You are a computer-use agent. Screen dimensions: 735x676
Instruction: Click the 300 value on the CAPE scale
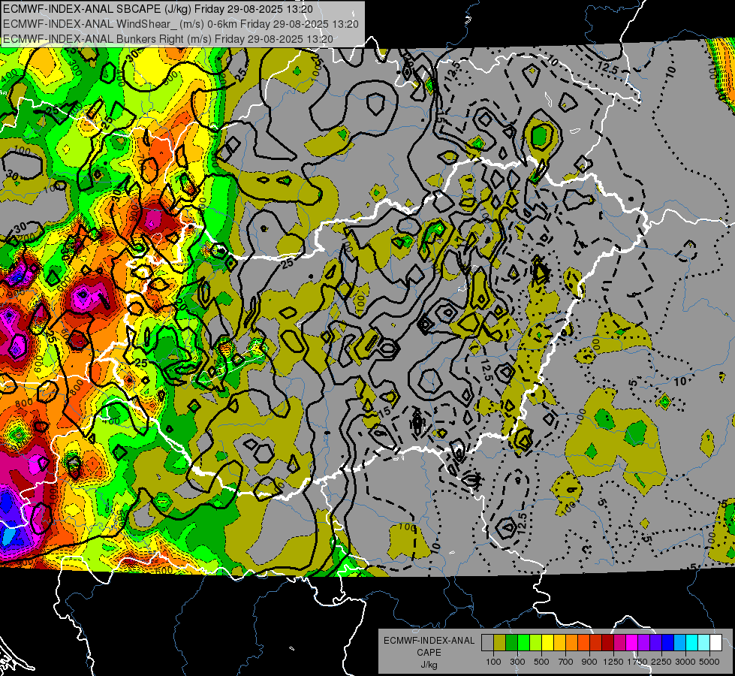click(x=517, y=662)
